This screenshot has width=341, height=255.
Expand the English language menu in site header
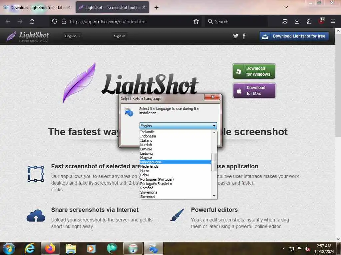click(73, 36)
